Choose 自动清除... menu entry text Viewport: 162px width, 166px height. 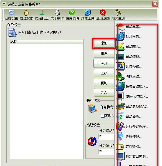133,117
